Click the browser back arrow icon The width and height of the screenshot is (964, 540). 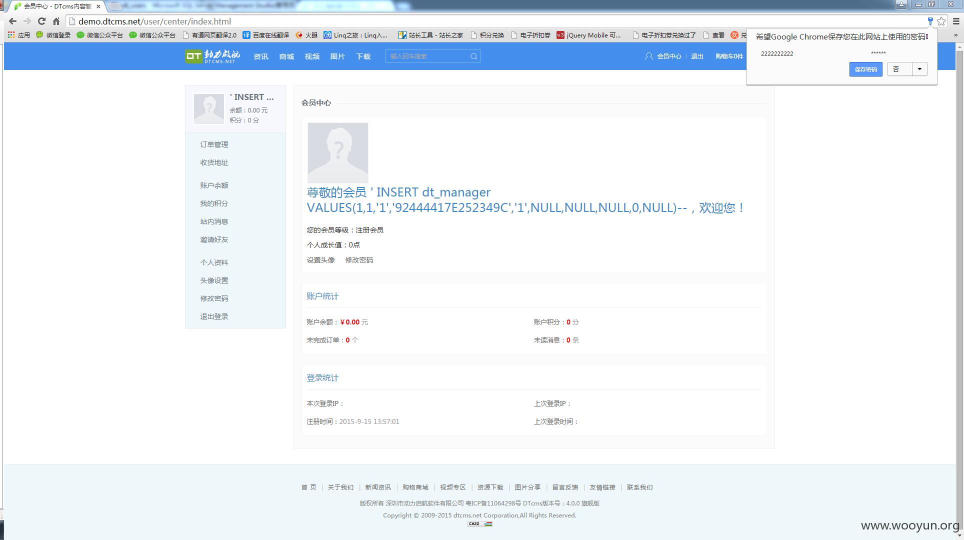coord(13,21)
